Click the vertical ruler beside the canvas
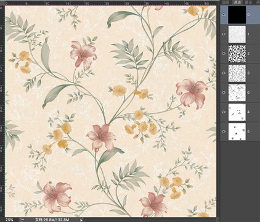260x222 pixels. pos(2,111)
